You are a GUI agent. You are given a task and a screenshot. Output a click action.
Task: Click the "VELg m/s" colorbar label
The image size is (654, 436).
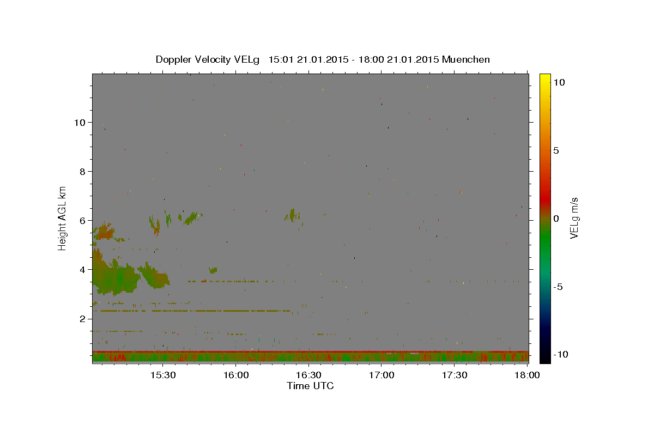[574, 218]
